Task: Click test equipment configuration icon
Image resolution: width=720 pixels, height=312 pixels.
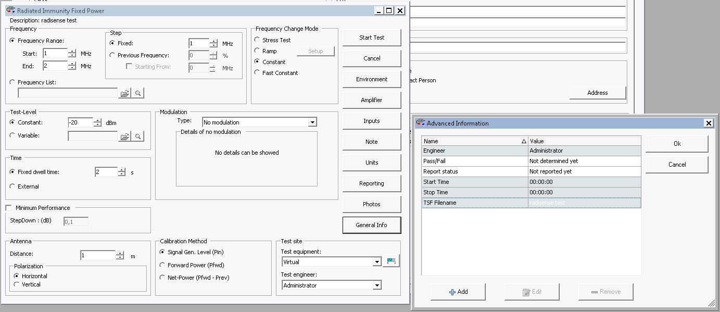Action: [x=391, y=261]
